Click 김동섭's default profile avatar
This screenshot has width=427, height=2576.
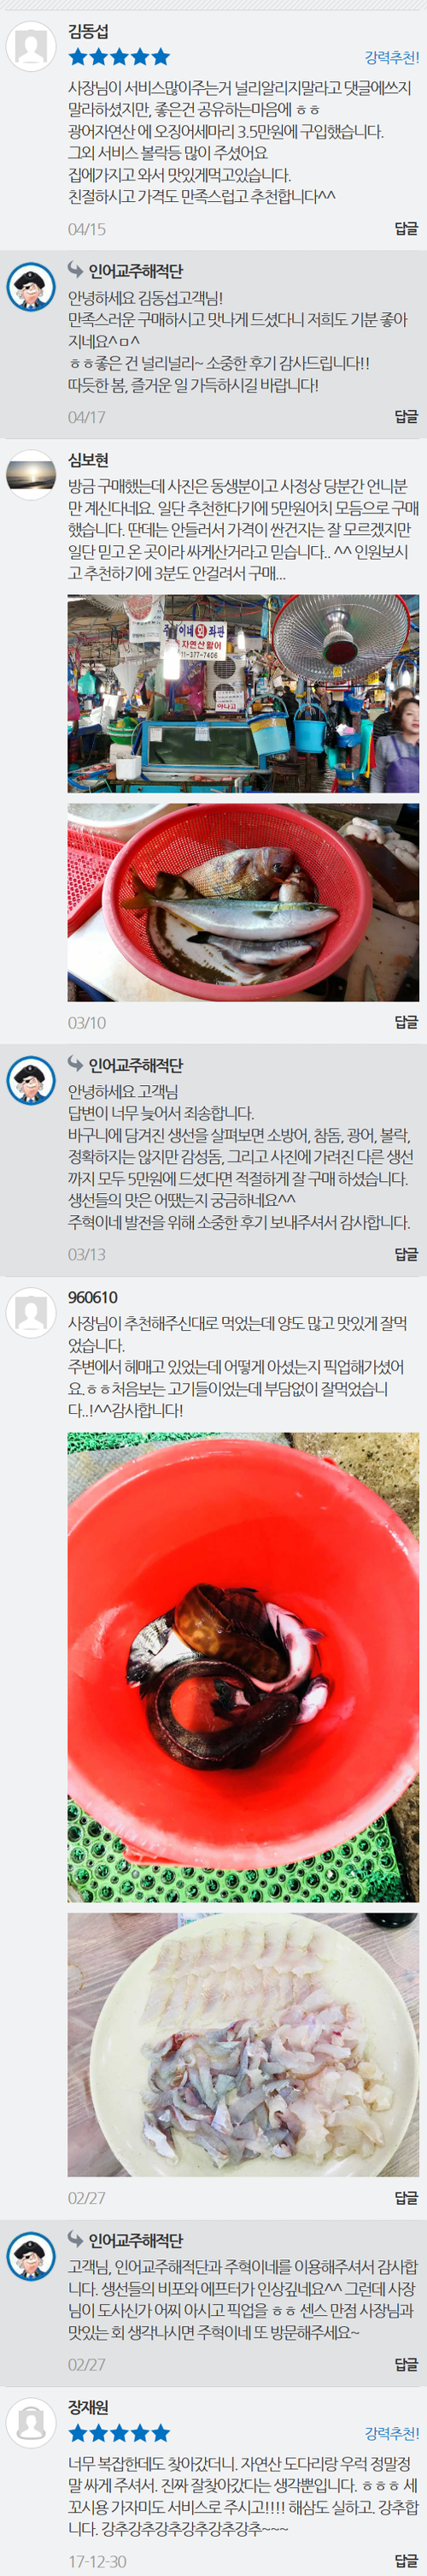click(x=31, y=46)
